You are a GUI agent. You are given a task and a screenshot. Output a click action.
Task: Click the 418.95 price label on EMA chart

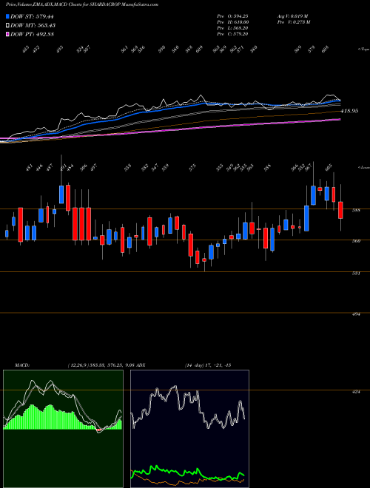click(349, 111)
